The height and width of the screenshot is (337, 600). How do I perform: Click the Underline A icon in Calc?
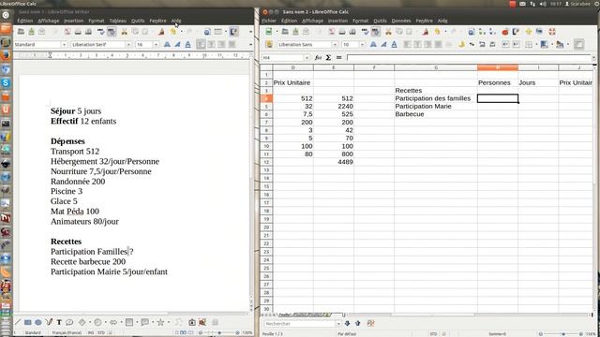coord(394,45)
